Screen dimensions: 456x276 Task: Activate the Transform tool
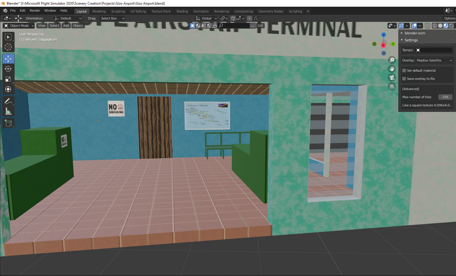click(8, 89)
